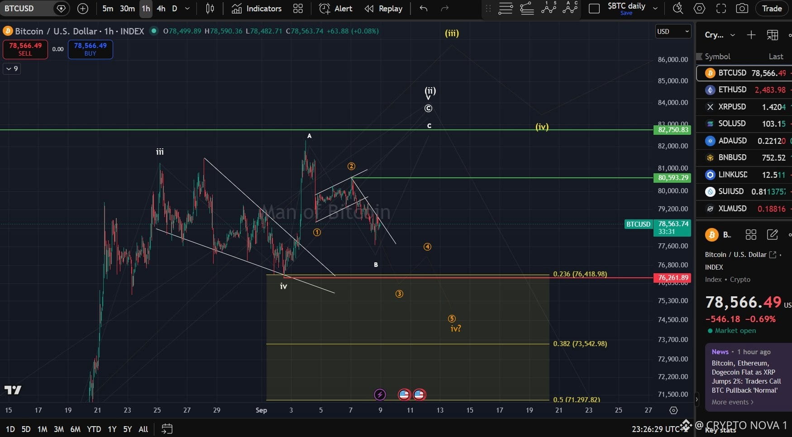
Task: Take a chart snapshot with camera icon
Action: pos(742,9)
